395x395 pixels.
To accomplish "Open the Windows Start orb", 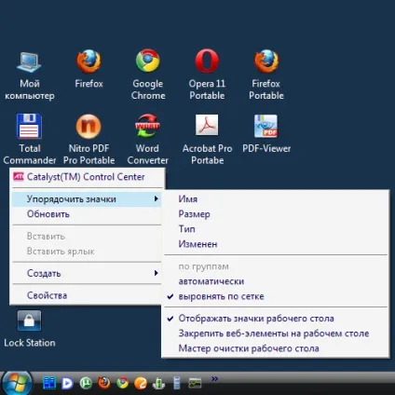I will pos(17,383).
